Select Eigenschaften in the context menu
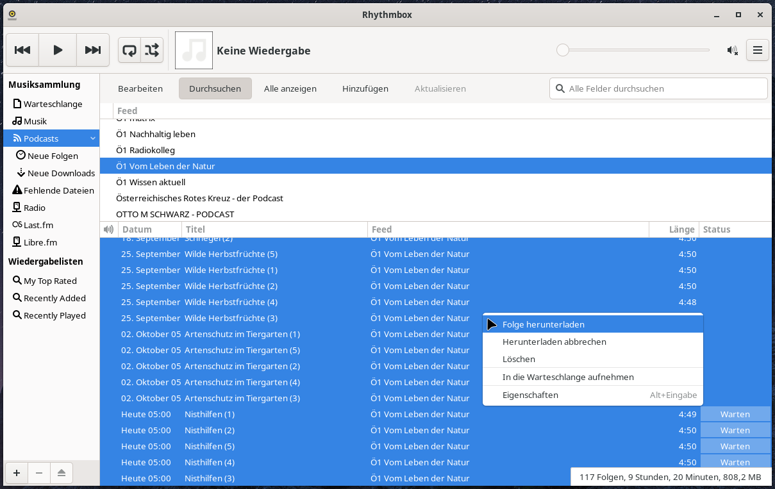This screenshot has height=489, width=775. click(530, 395)
